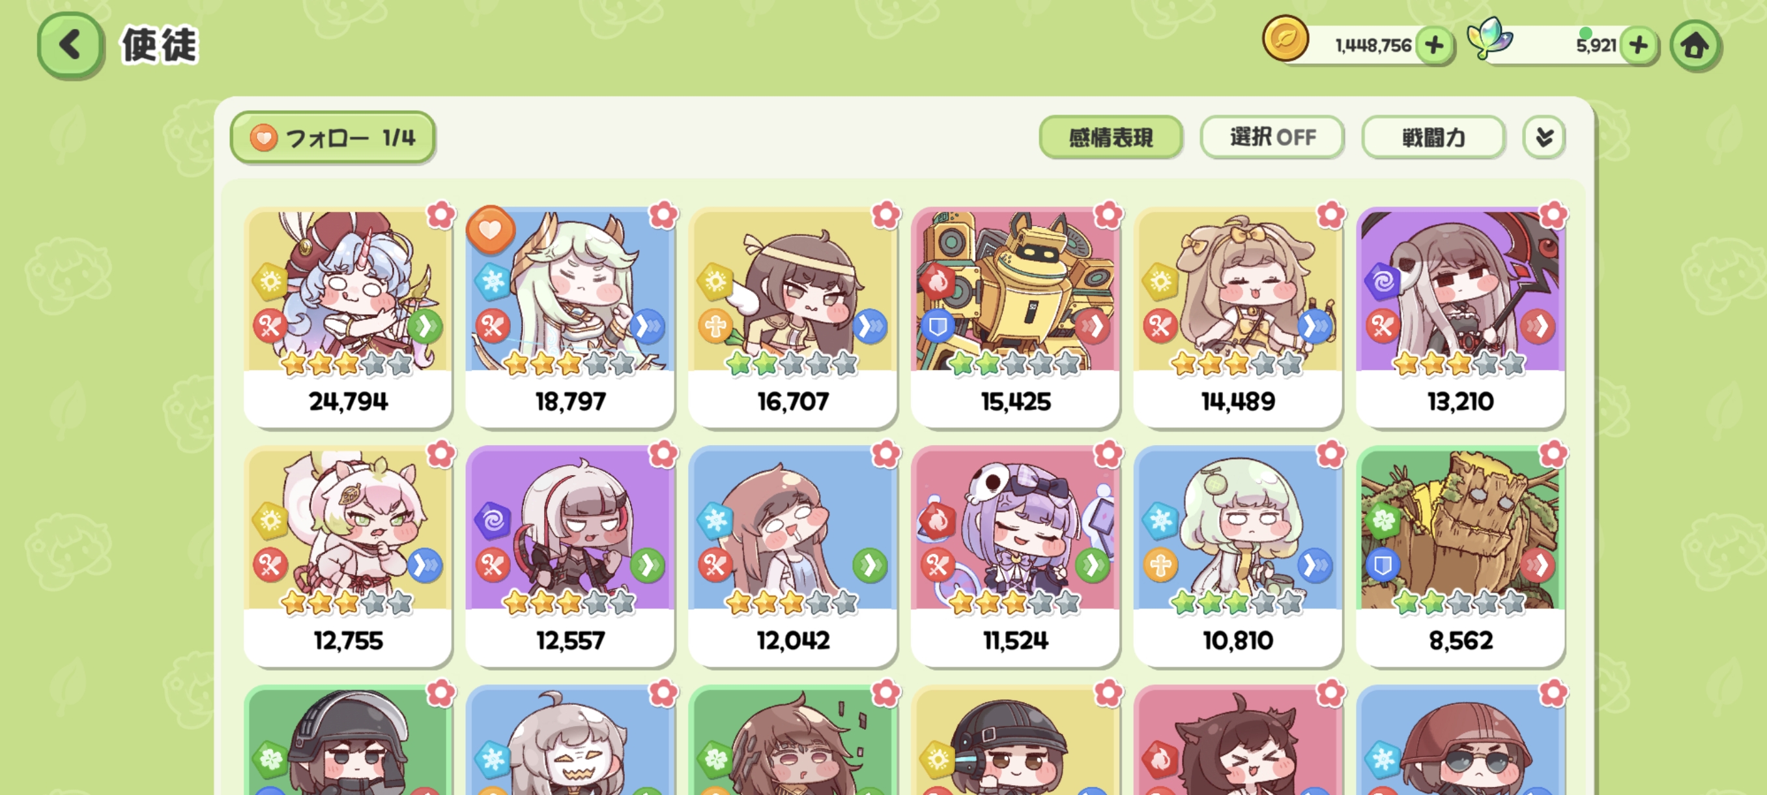Viewport: 1767px width, 795px height.
Task: Tap the crystal leaf currency icon
Action: tap(1490, 38)
